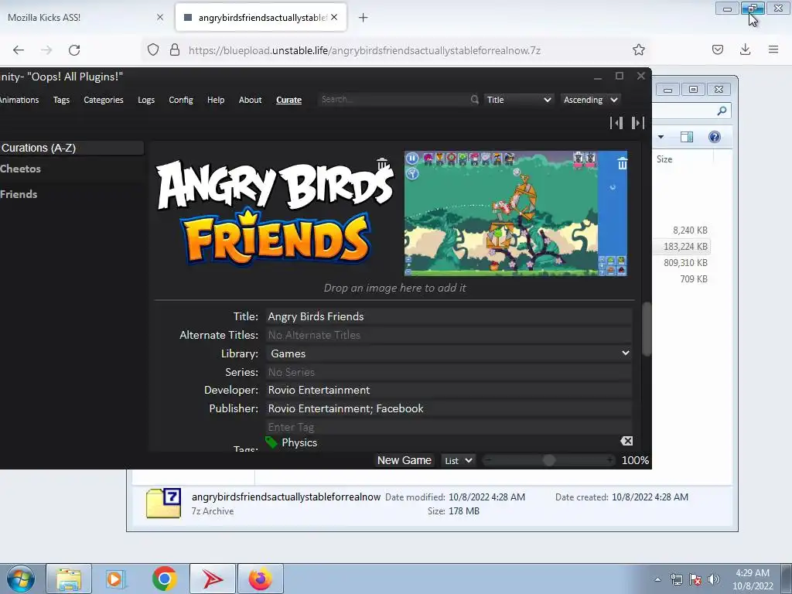Image resolution: width=792 pixels, height=594 pixels.
Task: Open the Title sort-by dropdown
Action: coord(519,100)
